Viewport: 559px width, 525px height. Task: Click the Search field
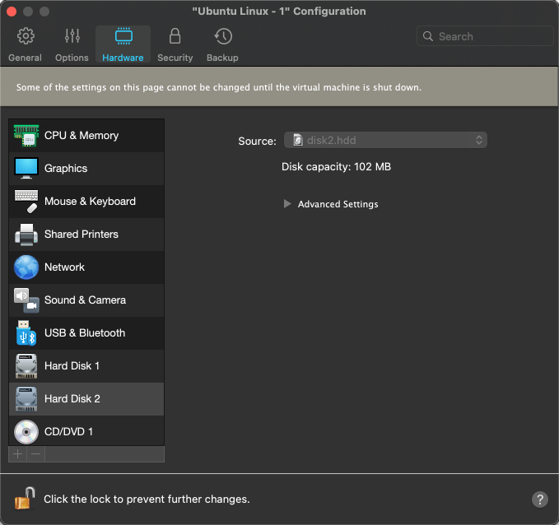485,36
